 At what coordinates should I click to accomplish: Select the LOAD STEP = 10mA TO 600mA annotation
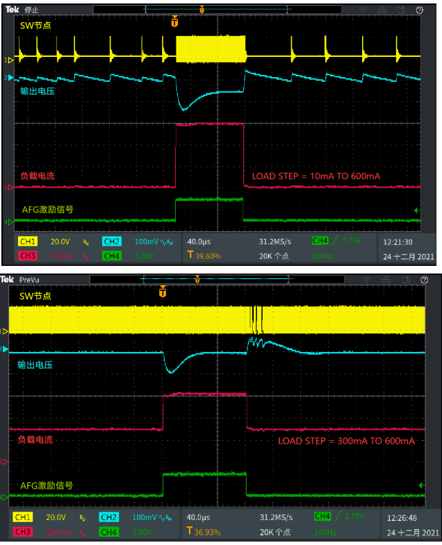click(x=316, y=176)
